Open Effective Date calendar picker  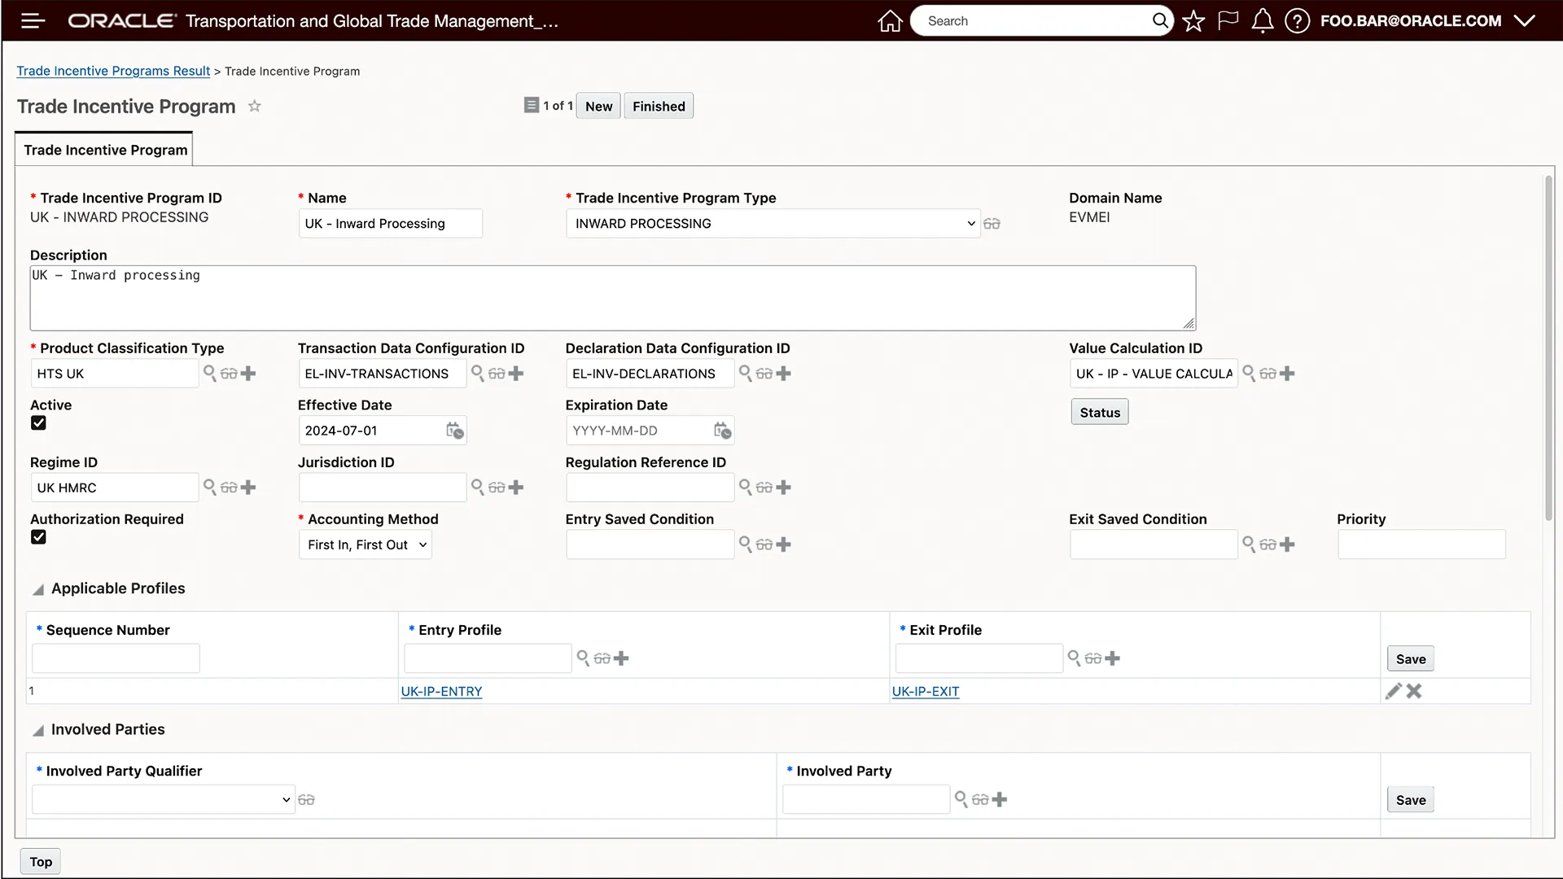[454, 431]
